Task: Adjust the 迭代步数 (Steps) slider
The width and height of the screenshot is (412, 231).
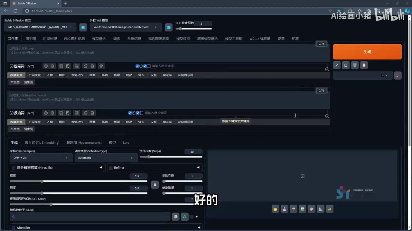Action: (171, 157)
